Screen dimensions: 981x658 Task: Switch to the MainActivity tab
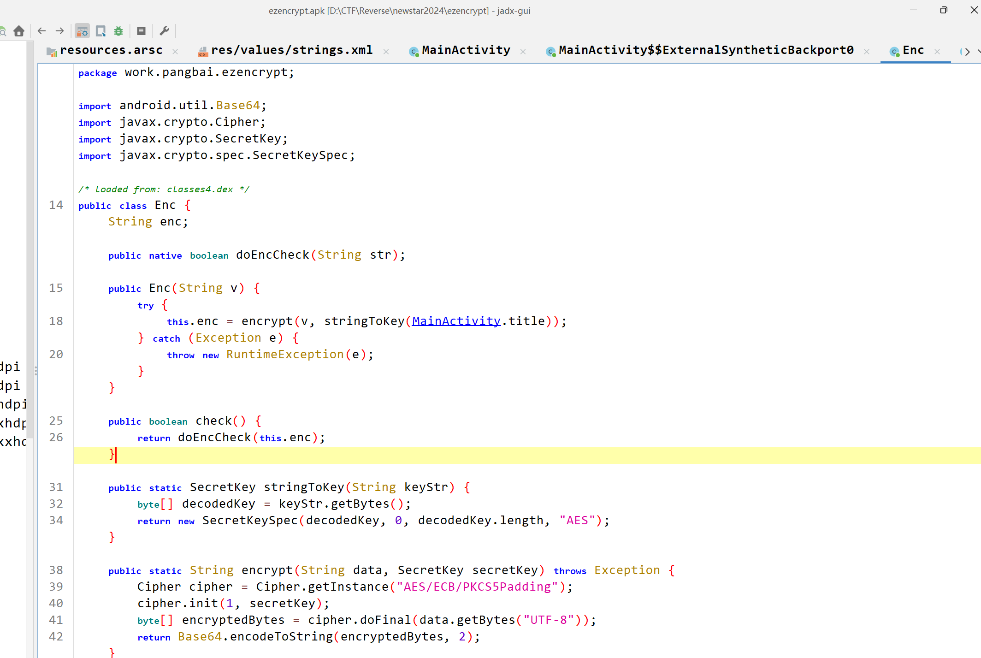466,50
